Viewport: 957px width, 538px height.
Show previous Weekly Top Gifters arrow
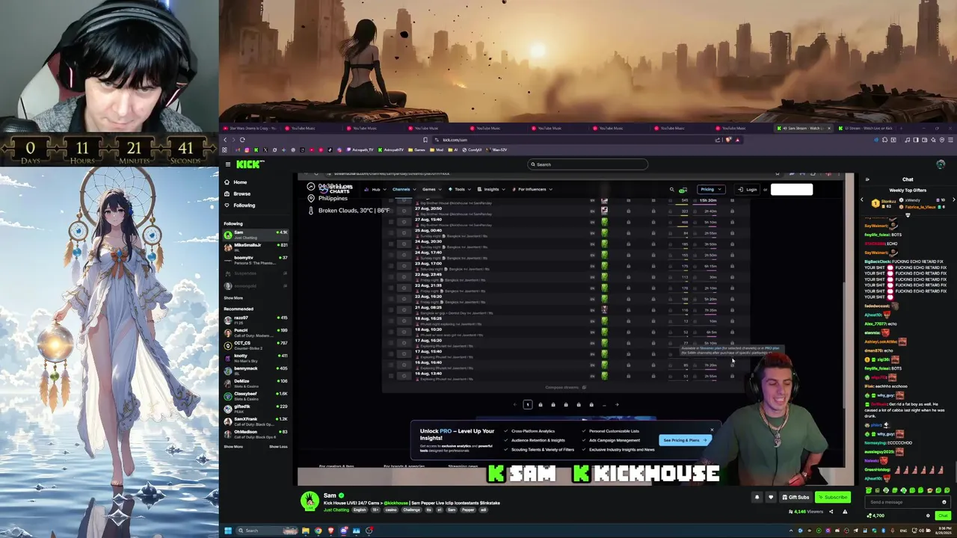(861, 200)
